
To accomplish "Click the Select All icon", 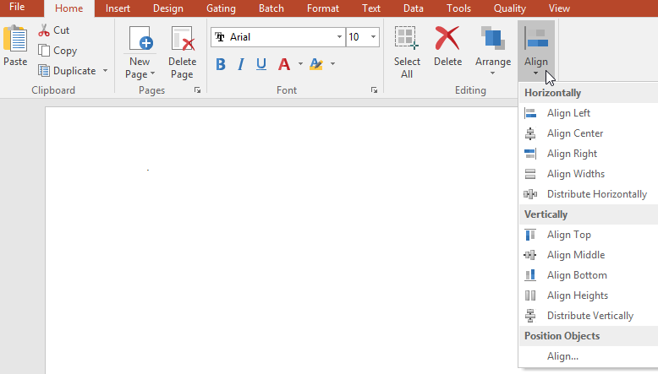I will [x=407, y=41].
